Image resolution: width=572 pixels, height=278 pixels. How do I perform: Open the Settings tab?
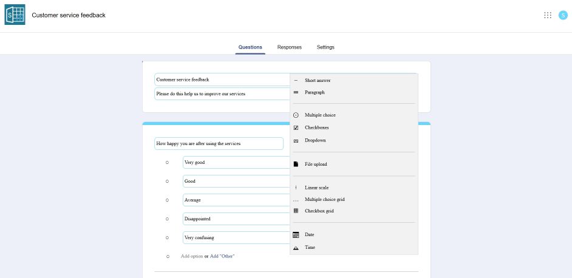(x=325, y=47)
